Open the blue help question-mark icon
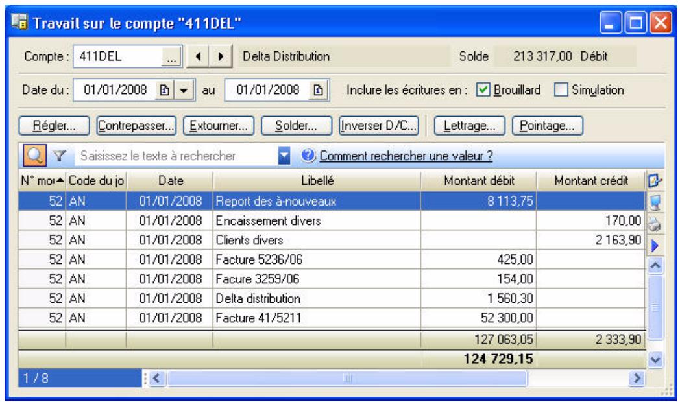Viewport: 680px width, 402px height. 308,155
